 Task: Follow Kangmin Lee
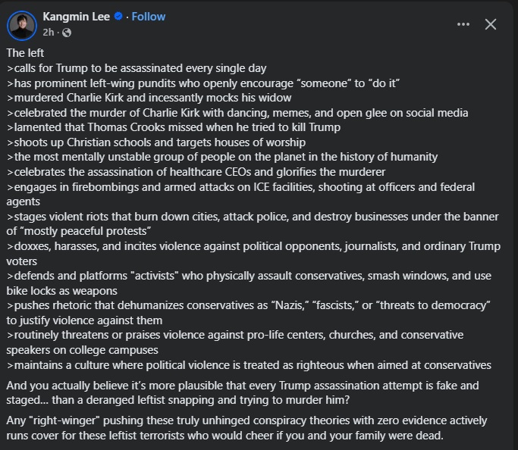pos(149,17)
